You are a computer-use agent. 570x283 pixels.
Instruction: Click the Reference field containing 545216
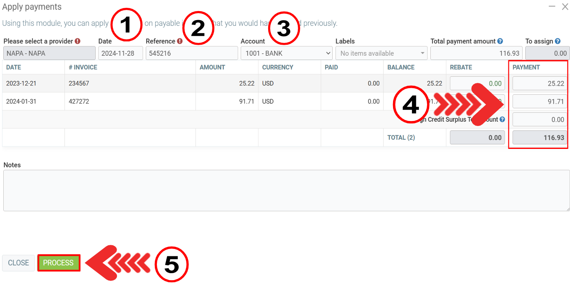click(191, 53)
